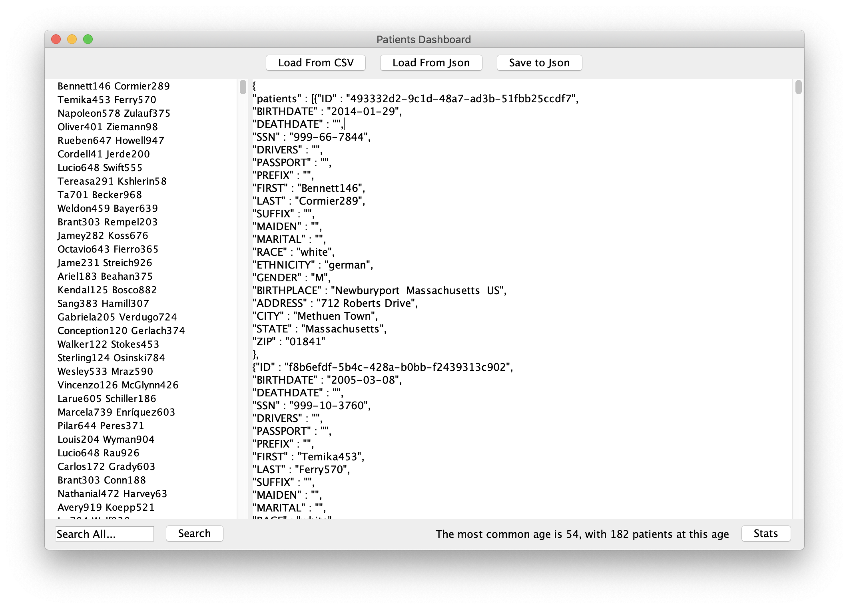Click the Load From Json button
This screenshot has width=849, height=609.
(430, 63)
